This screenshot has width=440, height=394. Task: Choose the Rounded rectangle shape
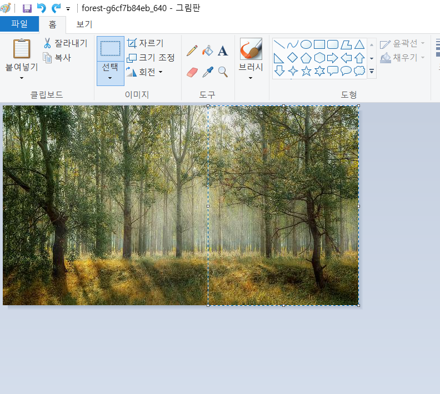[333, 44]
